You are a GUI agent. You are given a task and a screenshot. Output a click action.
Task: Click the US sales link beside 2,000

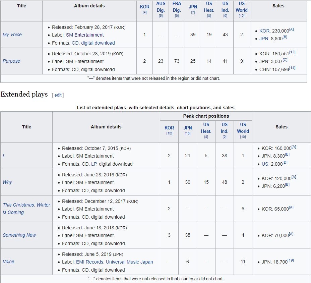[265, 164]
